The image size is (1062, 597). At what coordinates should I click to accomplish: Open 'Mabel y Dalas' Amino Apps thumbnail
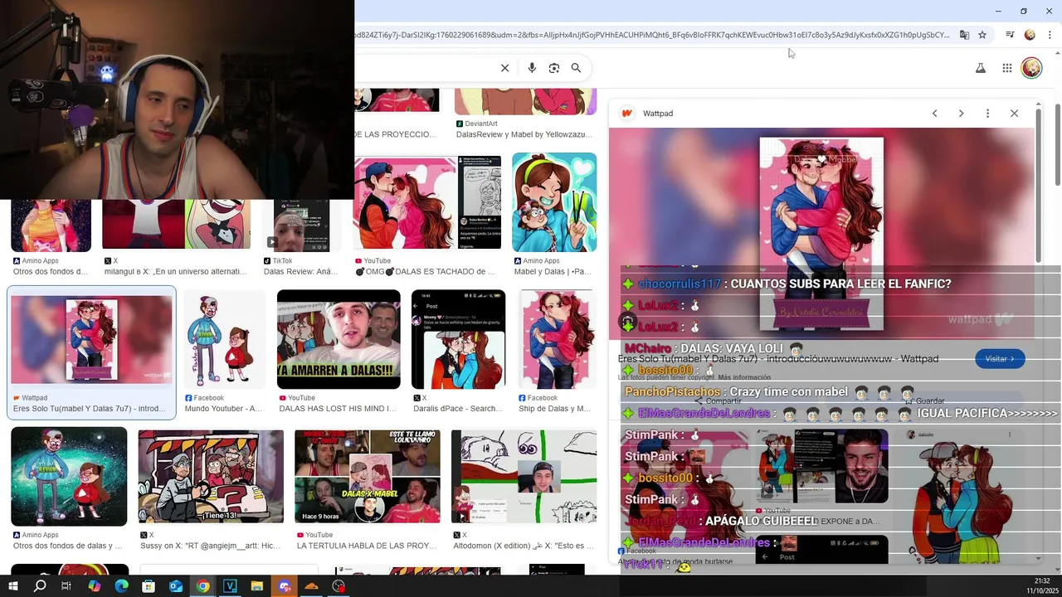pos(554,202)
